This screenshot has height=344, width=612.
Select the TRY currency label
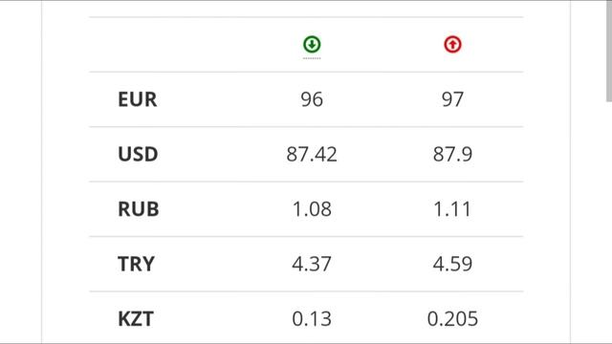pos(136,264)
